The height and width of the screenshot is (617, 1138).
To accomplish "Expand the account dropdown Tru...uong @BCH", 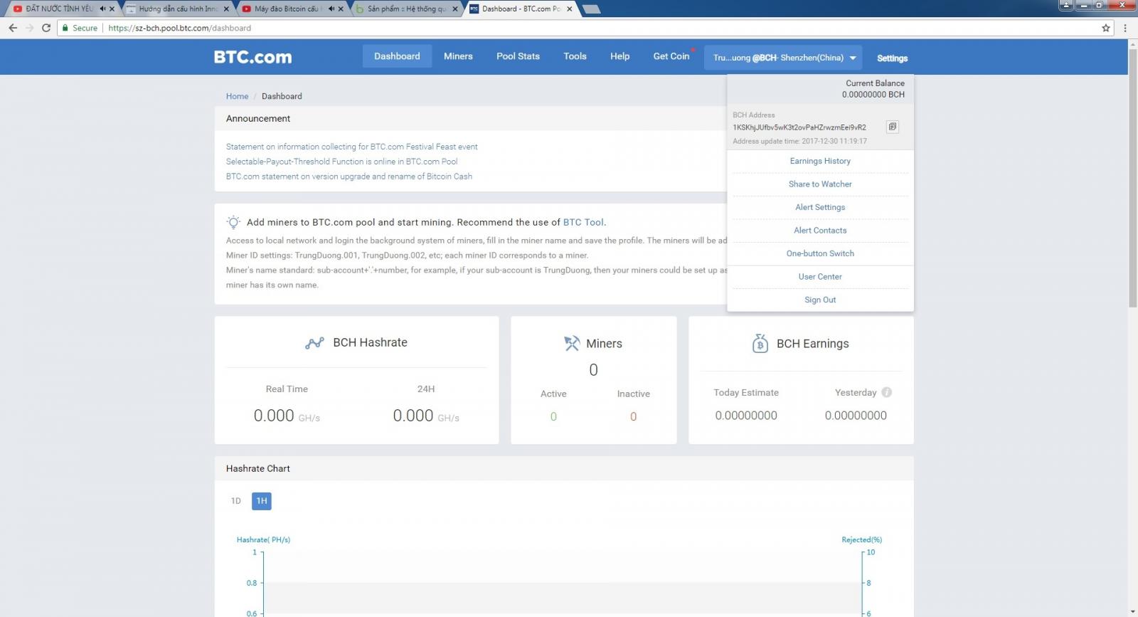I will pos(783,58).
